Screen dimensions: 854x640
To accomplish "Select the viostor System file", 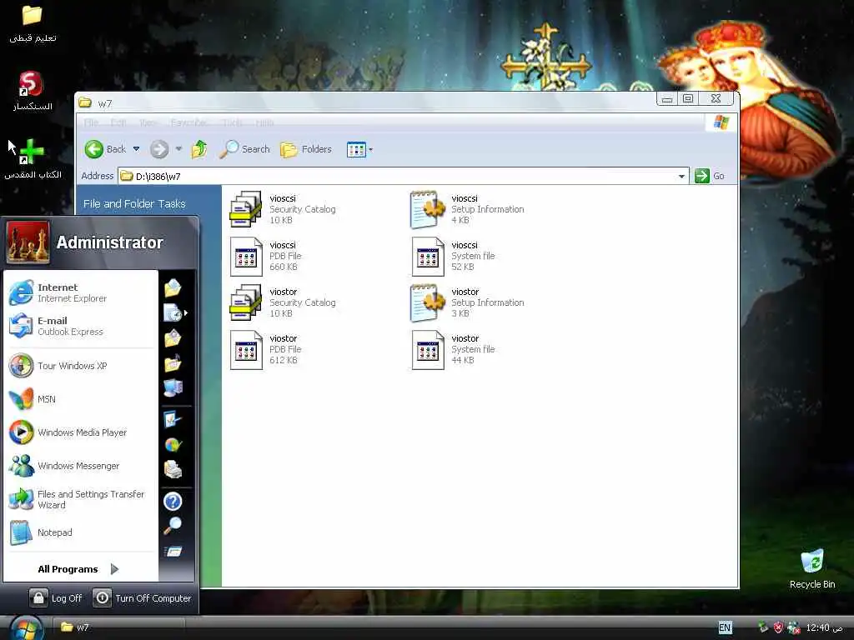I will click(454, 349).
